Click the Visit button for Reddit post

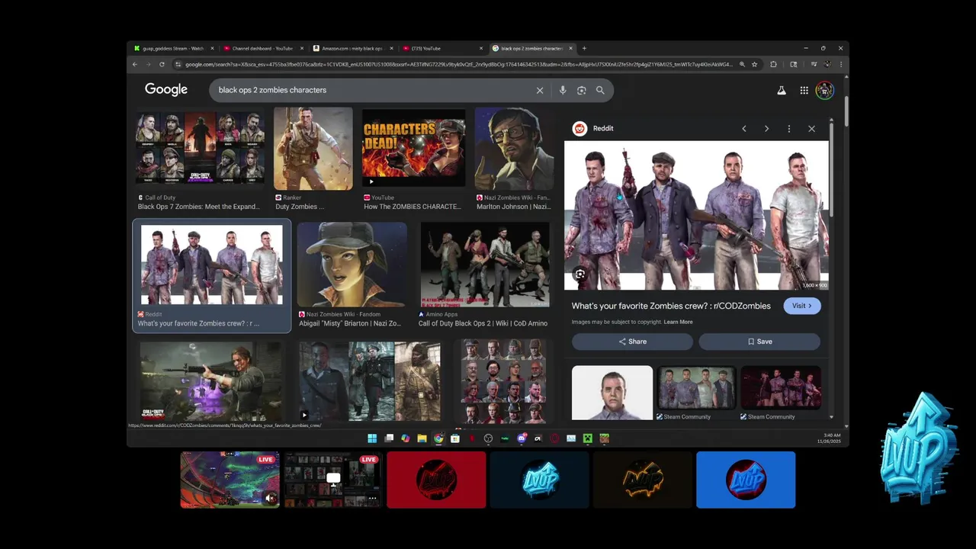tap(802, 306)
